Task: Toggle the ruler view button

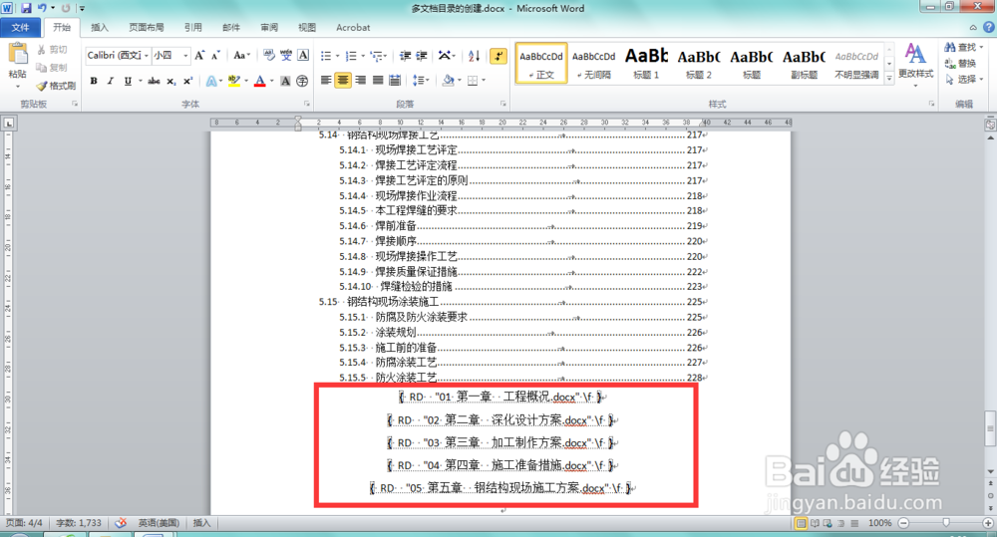Action: point(990,125)
